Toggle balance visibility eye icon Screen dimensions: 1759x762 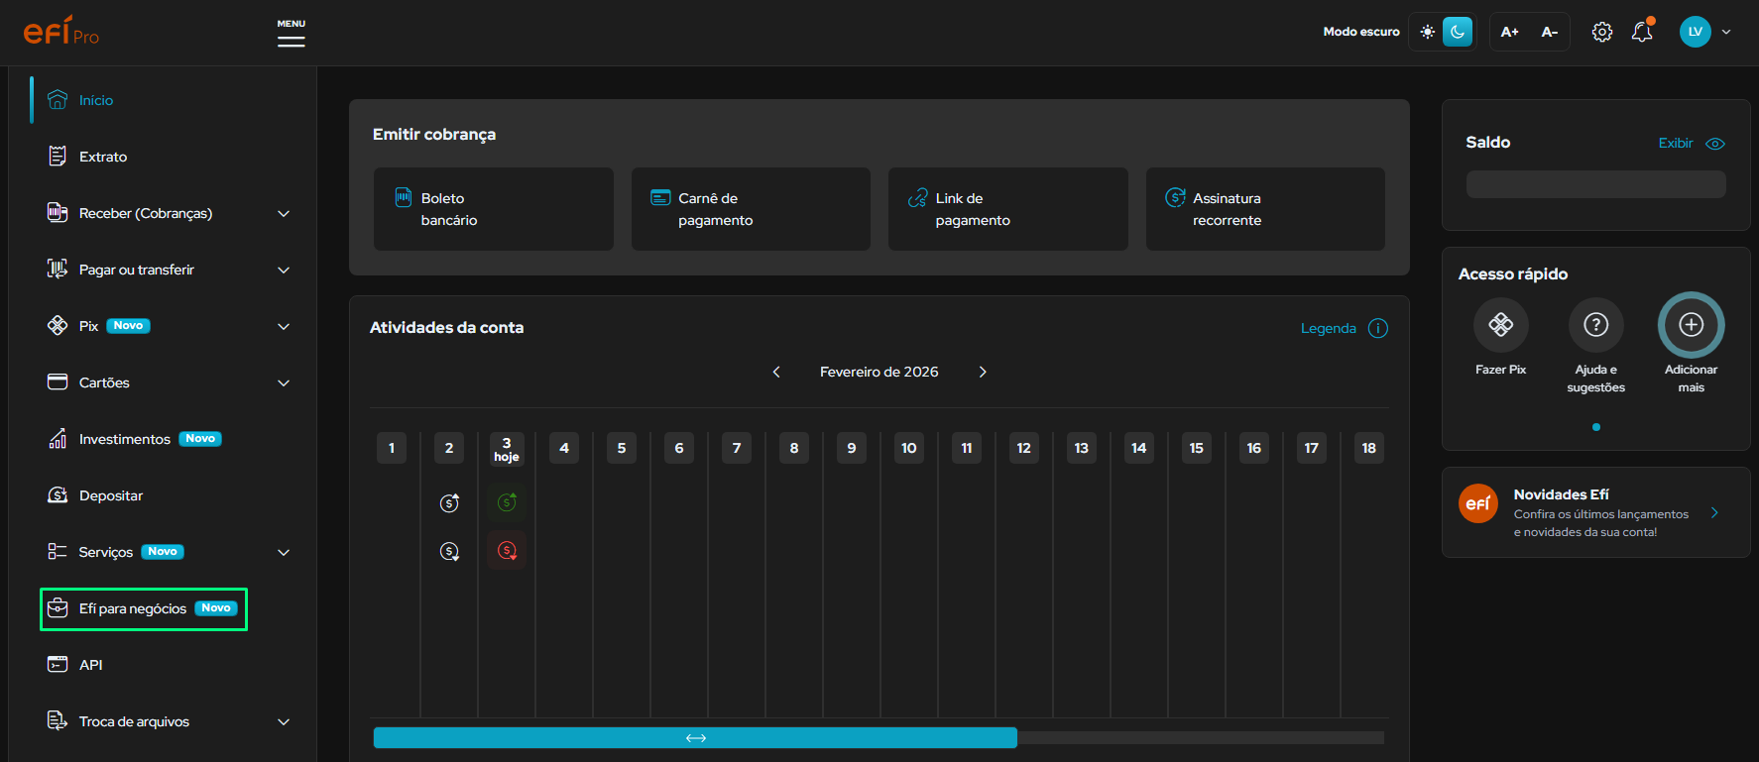1715,144
